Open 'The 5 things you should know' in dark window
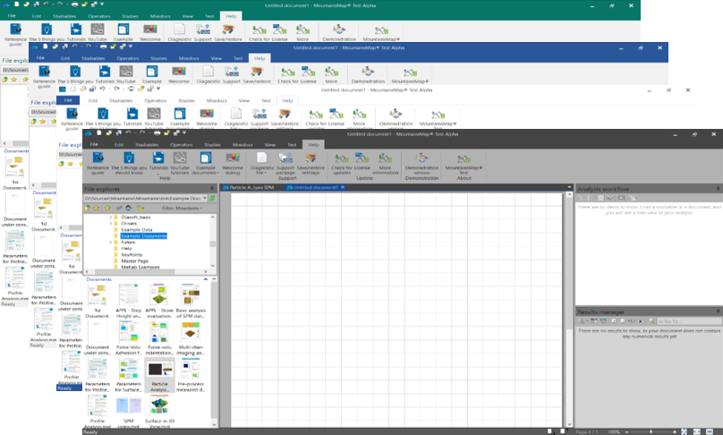This screenshot has height=435, width=723. click(x=129, y=162)
